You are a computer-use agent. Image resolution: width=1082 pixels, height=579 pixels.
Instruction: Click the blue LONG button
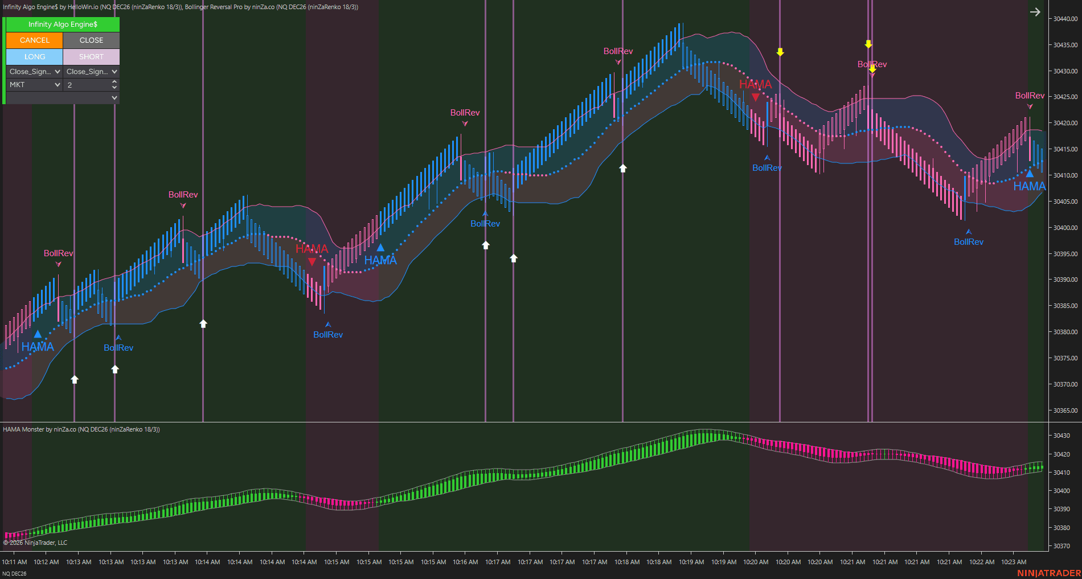tap(34, 57)
